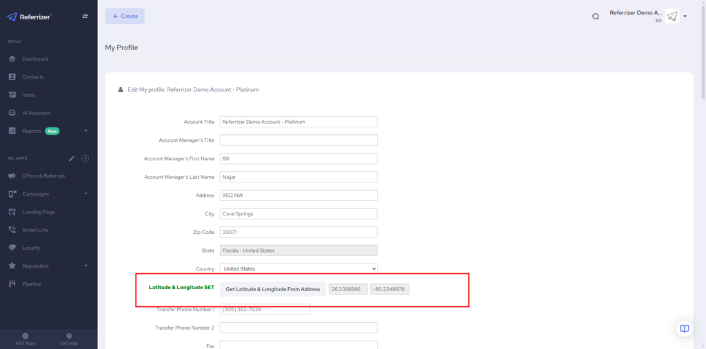Click the paper plane account avatar
The image size is (706, 349).
[x=672, y=17]
